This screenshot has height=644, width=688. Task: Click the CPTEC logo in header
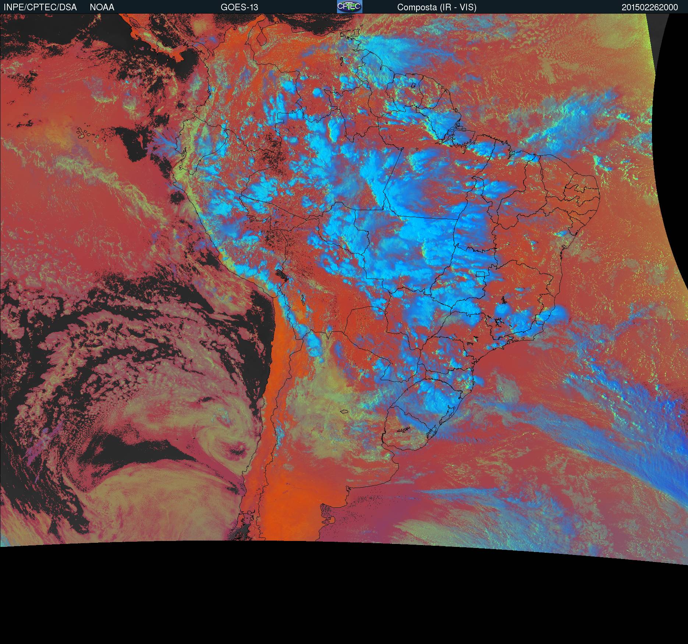pyautogui.click(x=350, y=7)
